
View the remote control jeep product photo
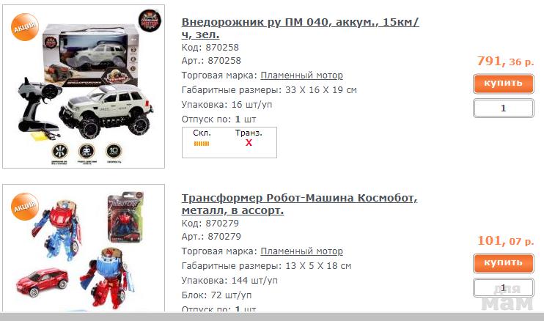click(84, 86)
